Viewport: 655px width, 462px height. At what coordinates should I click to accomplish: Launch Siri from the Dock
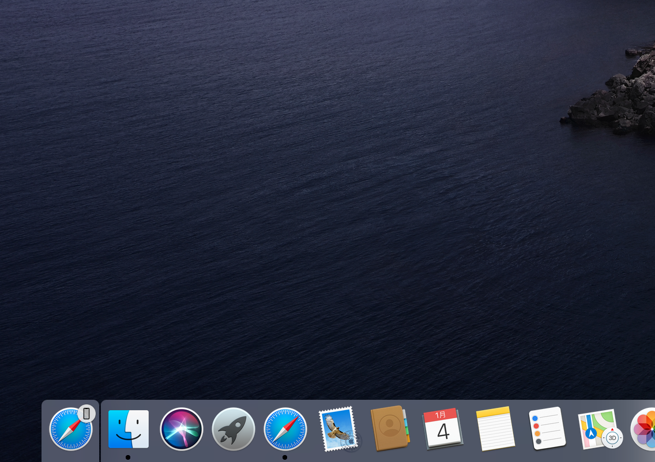pos(181,429)
